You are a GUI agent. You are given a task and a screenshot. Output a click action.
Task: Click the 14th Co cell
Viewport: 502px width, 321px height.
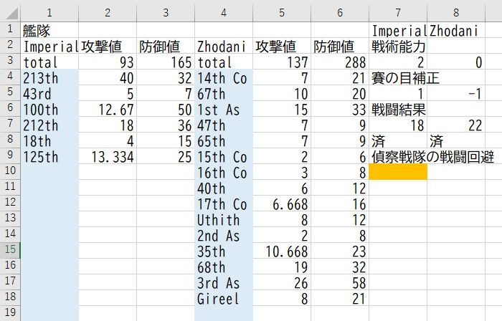(224, 77)
